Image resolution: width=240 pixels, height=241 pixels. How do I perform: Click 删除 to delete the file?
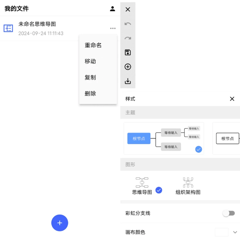[x=90, y=94]
